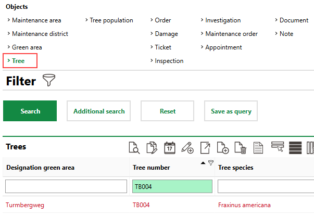
Task: Click the Reset button
Action: click(x=167, y=111)
